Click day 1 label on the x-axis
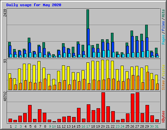The width and height of the screenshot is (167, 130). pyautogui.click(x=11, y=126)
